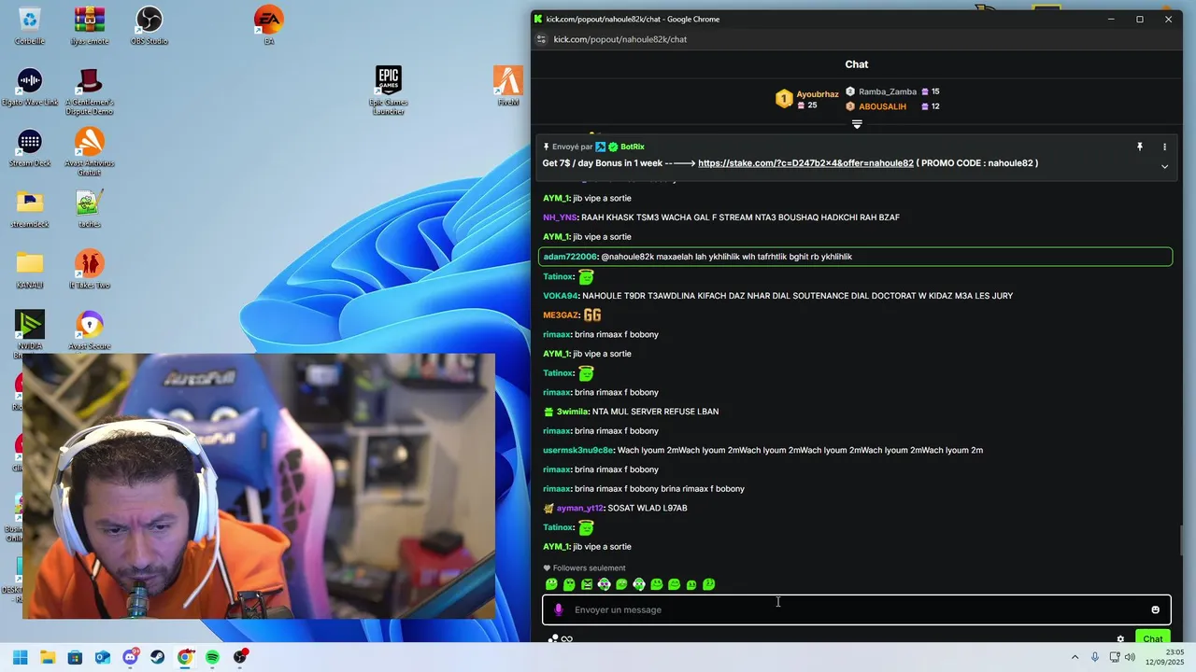This screenshot has width=1196, height=672.
Task: Open Spotify from taskbar
Action: click(x=213, y=657)
